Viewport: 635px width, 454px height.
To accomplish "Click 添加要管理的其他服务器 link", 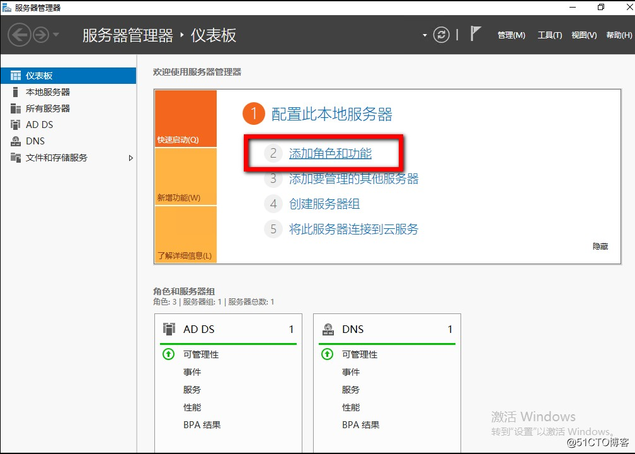I will [353, 178].
